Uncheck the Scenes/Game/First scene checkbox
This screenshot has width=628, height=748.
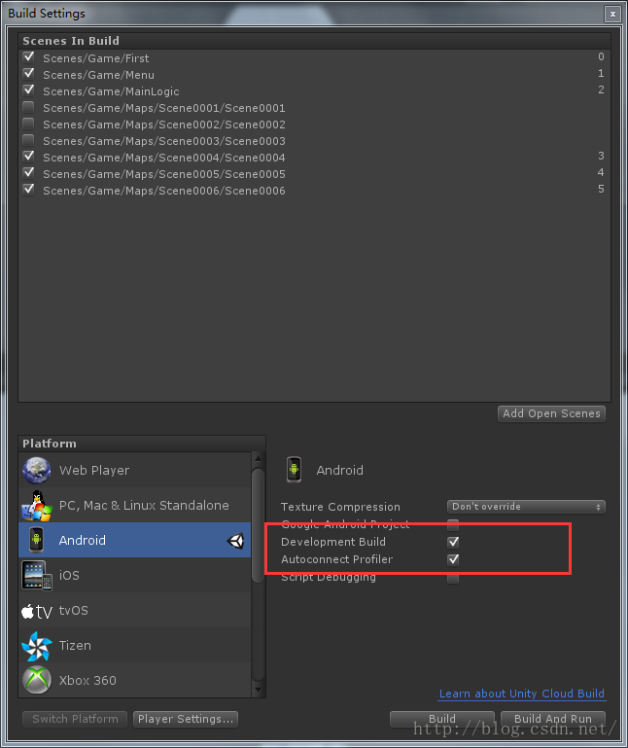pyautogui.click(x=28, y=57)
